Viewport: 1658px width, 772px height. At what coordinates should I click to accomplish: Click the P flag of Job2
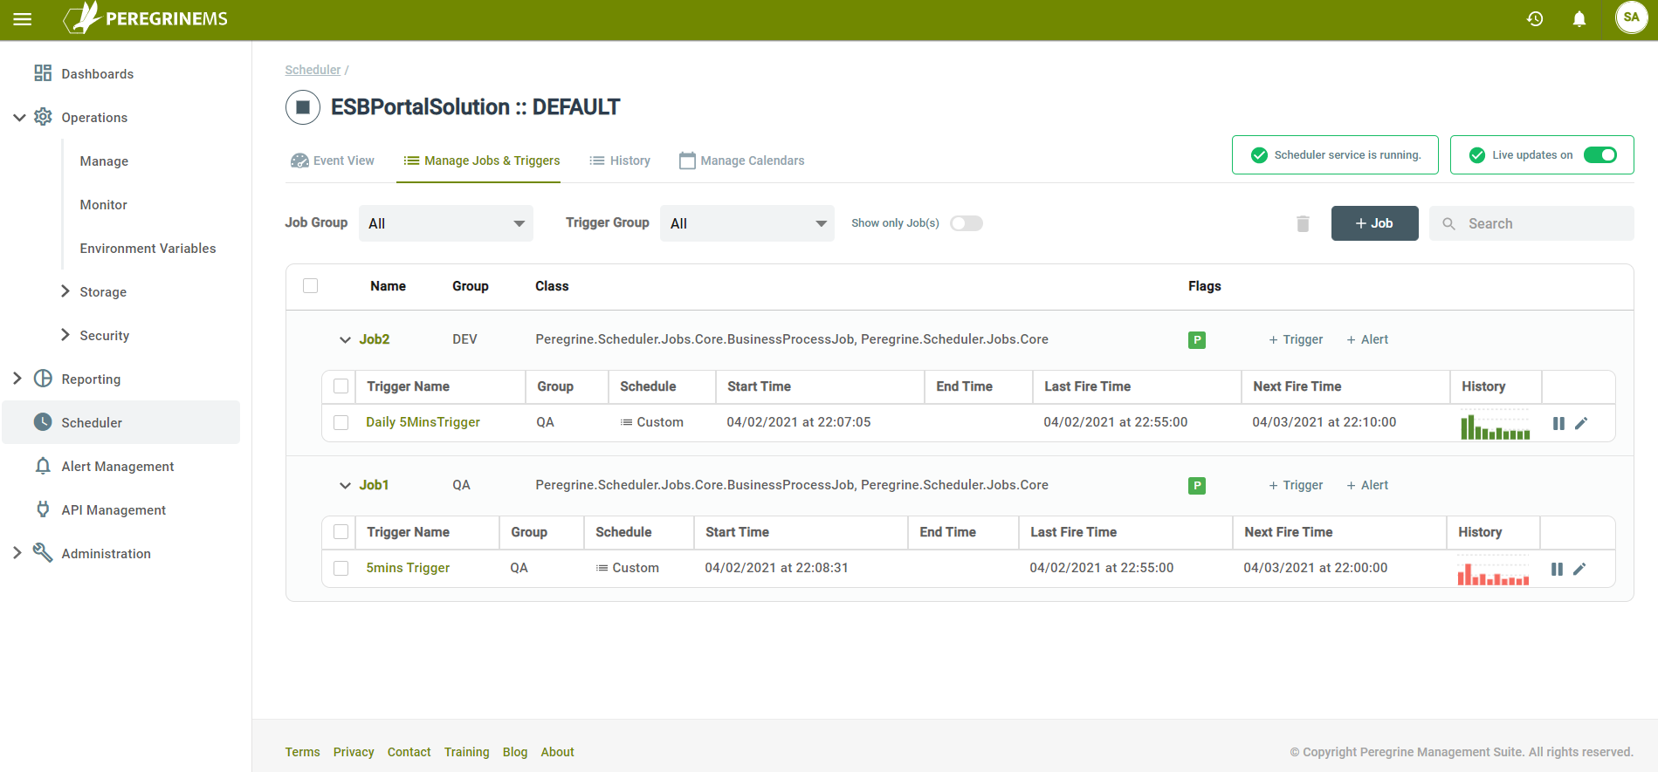click(1197, 340)
